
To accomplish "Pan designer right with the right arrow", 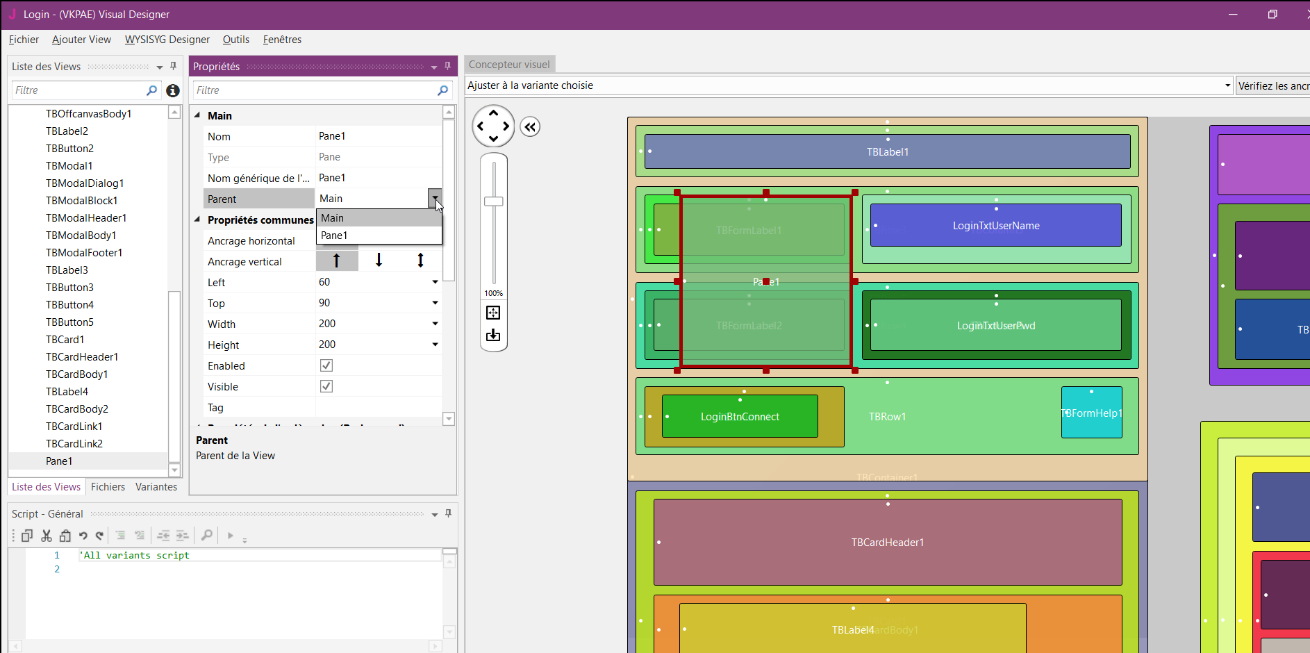I will pyautogui.click(x=506, y=126).
